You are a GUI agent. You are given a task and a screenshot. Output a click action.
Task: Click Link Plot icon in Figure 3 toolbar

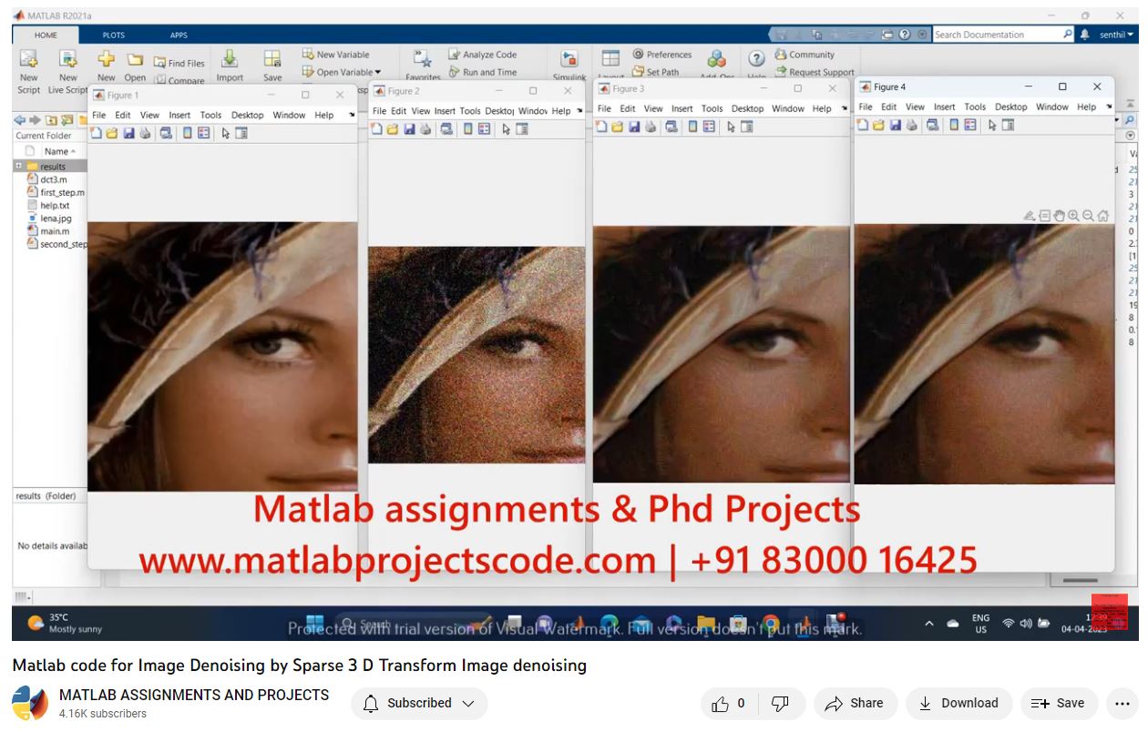[x=671, y=127]
